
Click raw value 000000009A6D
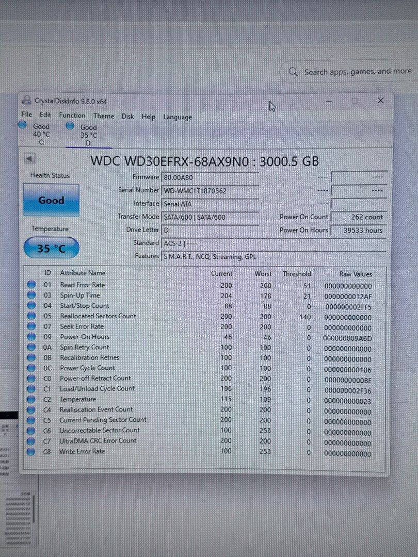[x=347, y=338]
